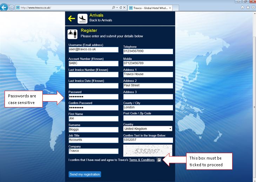Click the Register desk icon
This screenshot has height=182, width=256.
pos(72,34)
